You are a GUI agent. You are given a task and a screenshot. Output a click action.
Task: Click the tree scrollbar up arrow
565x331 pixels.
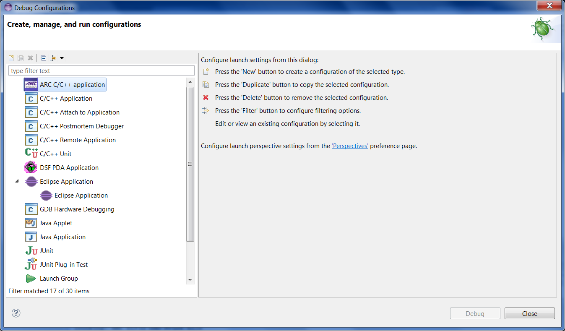click(190, 82)
